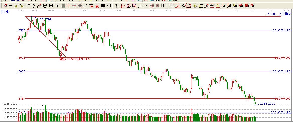The height and width of the screenshot is (122, 293).
Task: Select the horizontal width-measure arrows tool
Action: 108,5
